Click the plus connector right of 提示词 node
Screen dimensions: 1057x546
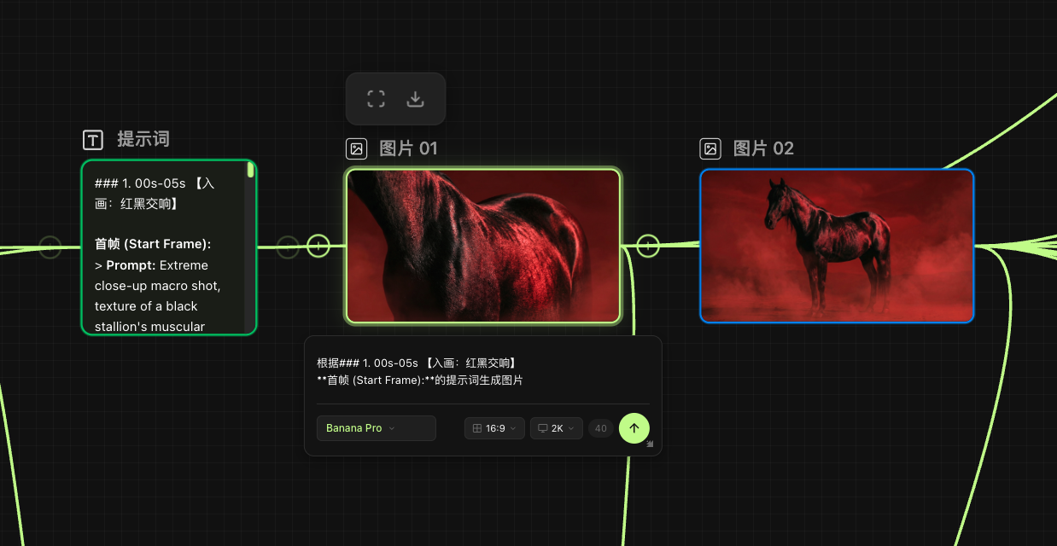tap(289, 247)
